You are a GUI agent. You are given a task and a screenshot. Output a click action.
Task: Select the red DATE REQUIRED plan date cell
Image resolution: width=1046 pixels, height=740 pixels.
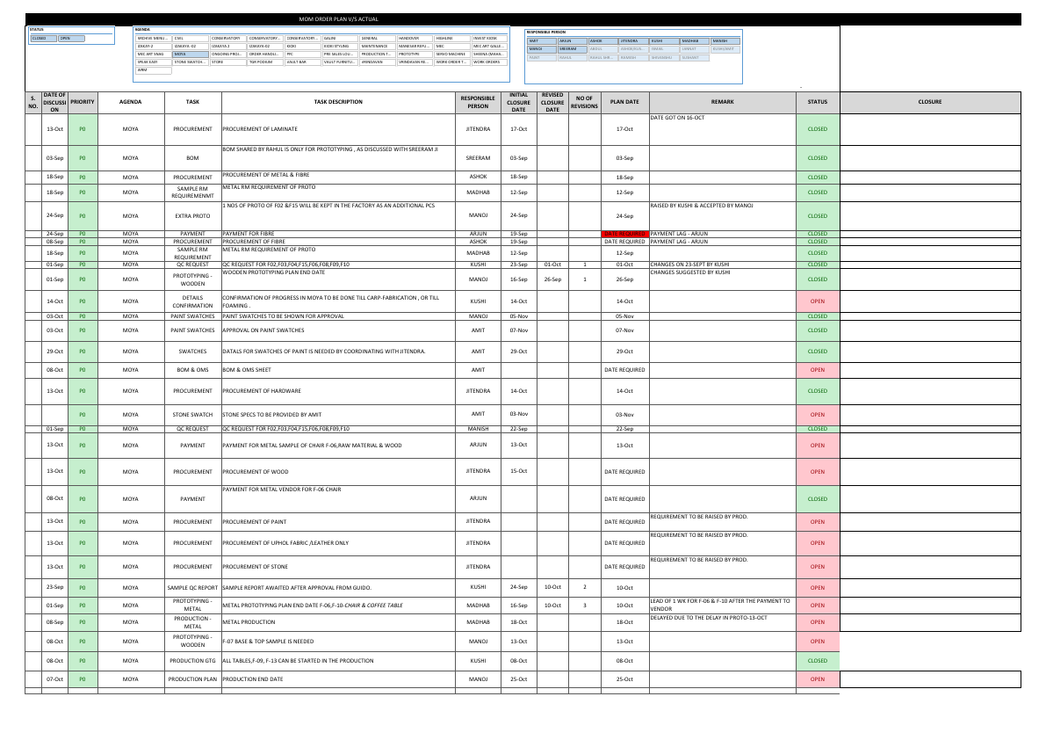coord(625,236)
